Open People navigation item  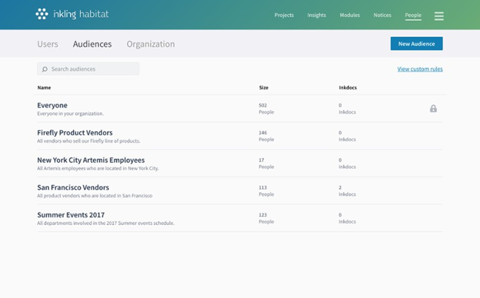(x=413, y=15)
